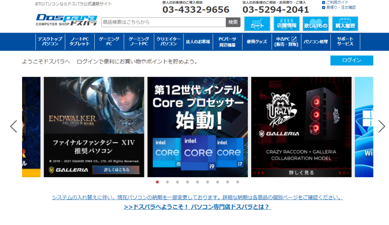Open the サポートサービス menu

[x=345, y=41]
